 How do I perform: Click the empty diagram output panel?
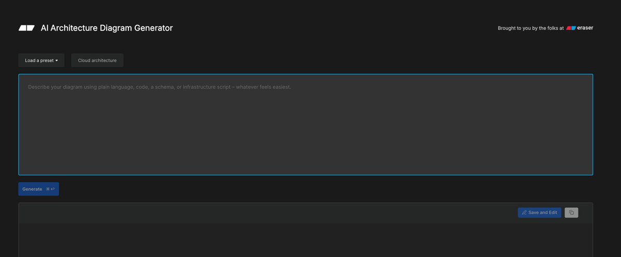click(306, 240)
